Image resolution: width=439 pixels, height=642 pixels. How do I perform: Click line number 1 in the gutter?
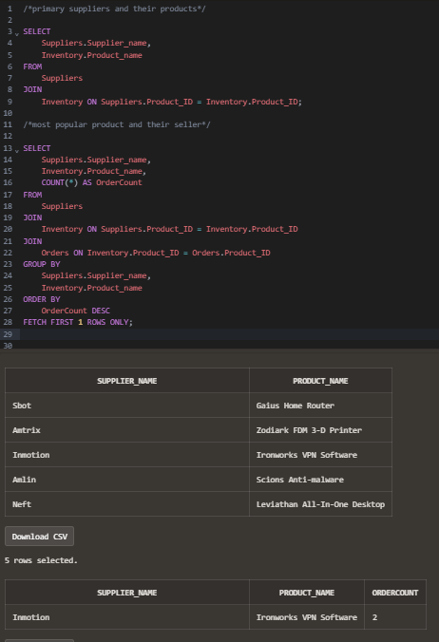tap(10, 9)
